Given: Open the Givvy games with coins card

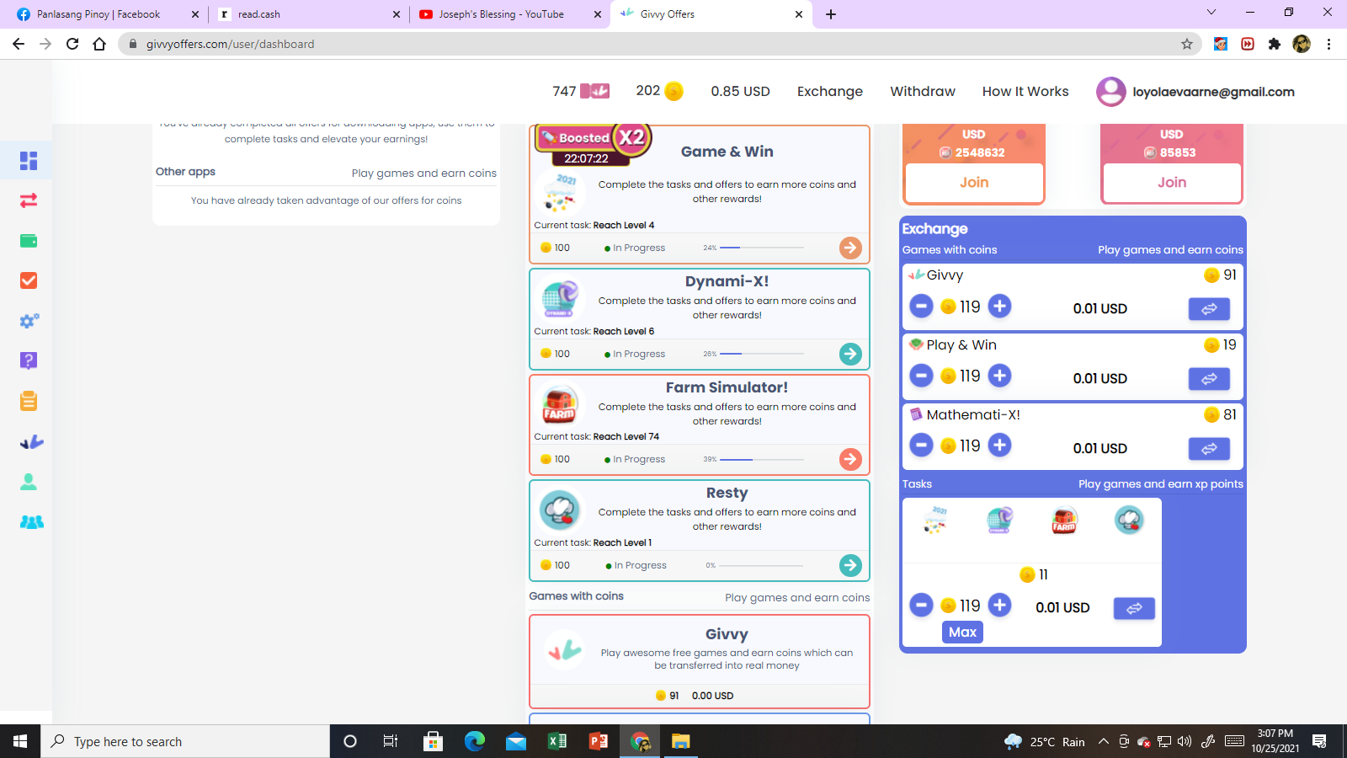Looking at the screenshot, I should [x=700, y=661].
